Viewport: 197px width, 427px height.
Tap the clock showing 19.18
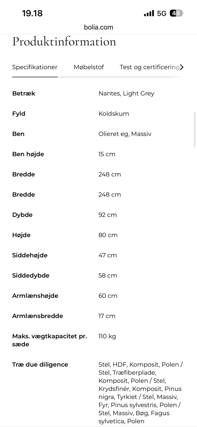[32, 13]
